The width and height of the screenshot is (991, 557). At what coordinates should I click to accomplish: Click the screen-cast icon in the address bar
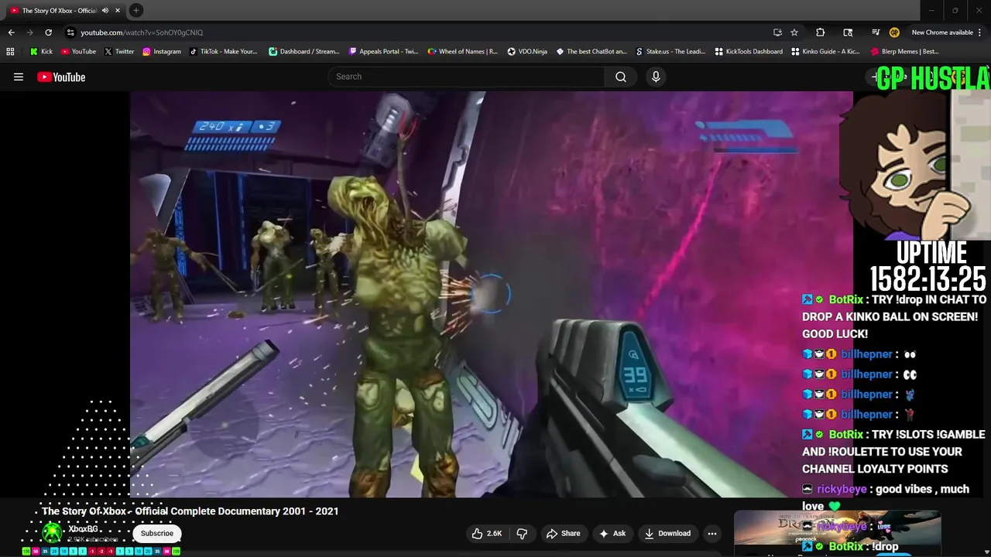[x=777, y=32]
